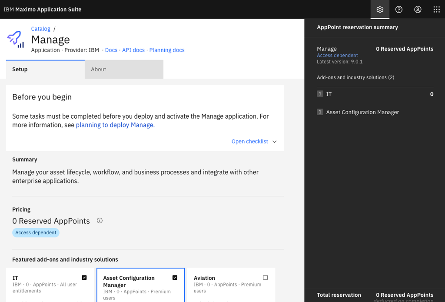Viewport: 445px width, 302px height.
Task: Click the Manage rocket application icon
Action: coord(16,39)
